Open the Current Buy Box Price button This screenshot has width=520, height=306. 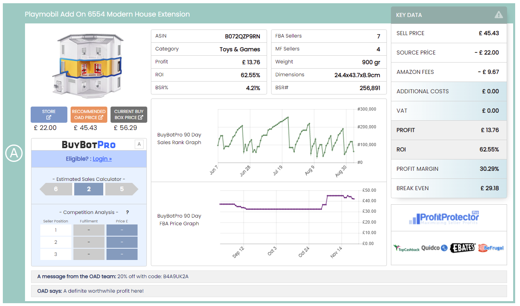point(129,115)
